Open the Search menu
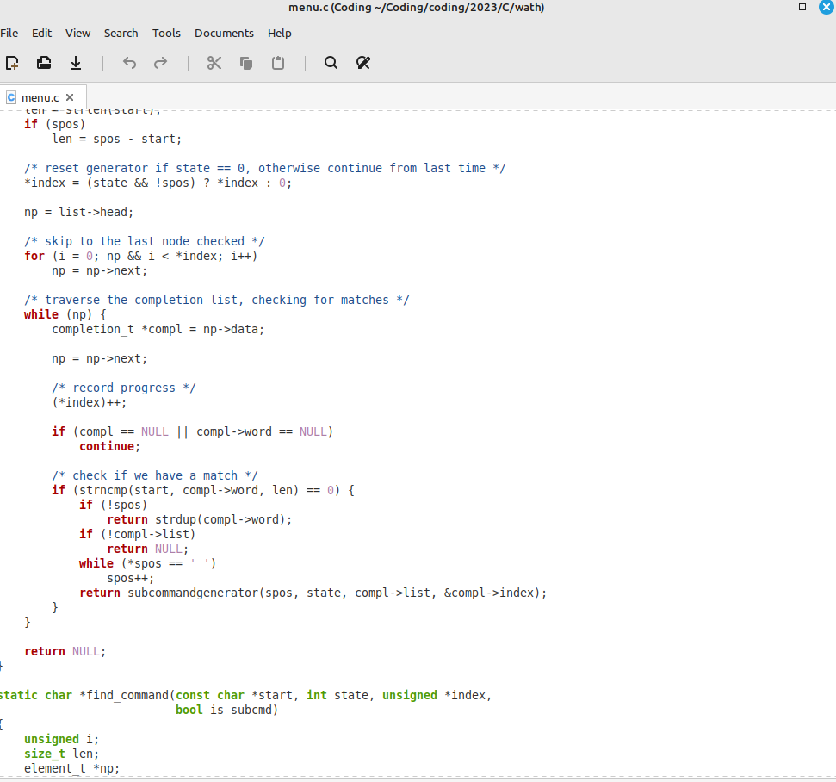 point(121,33)
